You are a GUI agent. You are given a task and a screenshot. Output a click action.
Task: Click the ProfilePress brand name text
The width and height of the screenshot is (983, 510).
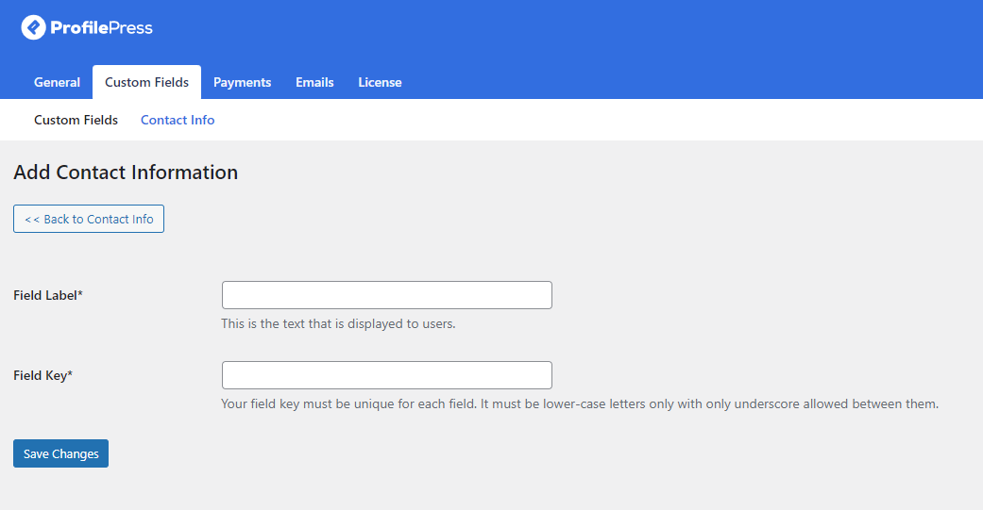click(x=102, y=27)
